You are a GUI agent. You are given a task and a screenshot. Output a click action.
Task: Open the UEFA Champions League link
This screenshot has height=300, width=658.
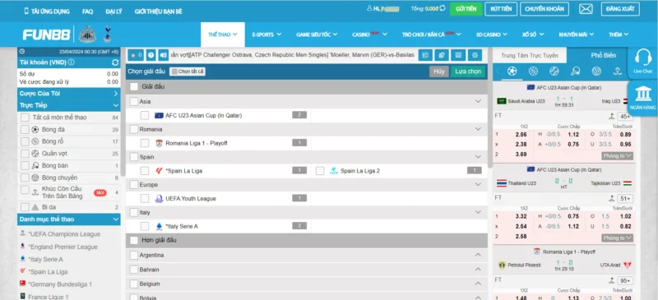pyautogui.click(x=64, y=234)
